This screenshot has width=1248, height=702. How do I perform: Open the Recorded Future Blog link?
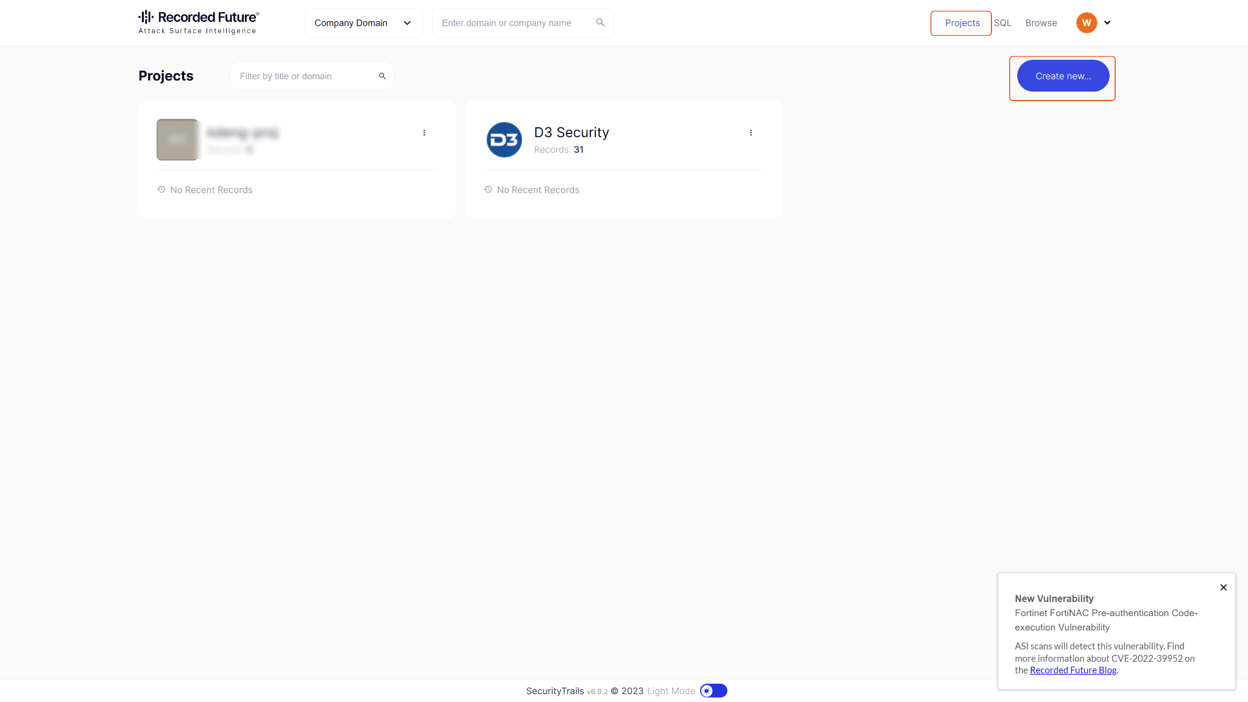[1073, 670]
